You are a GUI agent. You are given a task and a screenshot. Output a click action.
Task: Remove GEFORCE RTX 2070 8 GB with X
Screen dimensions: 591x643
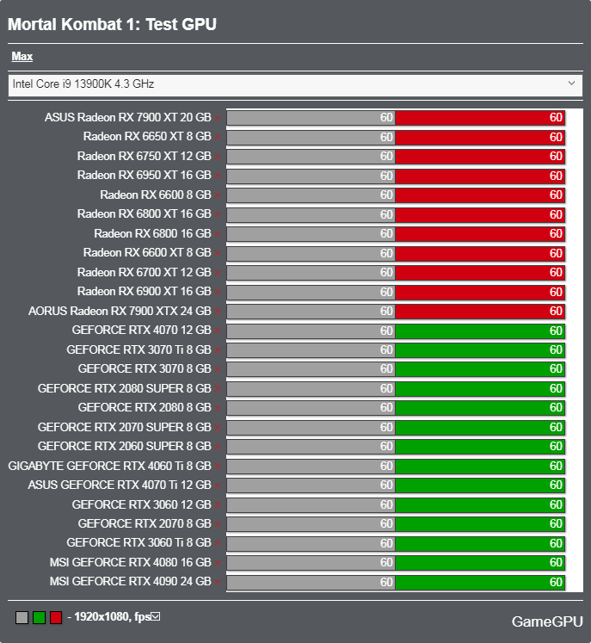(218, 524)
